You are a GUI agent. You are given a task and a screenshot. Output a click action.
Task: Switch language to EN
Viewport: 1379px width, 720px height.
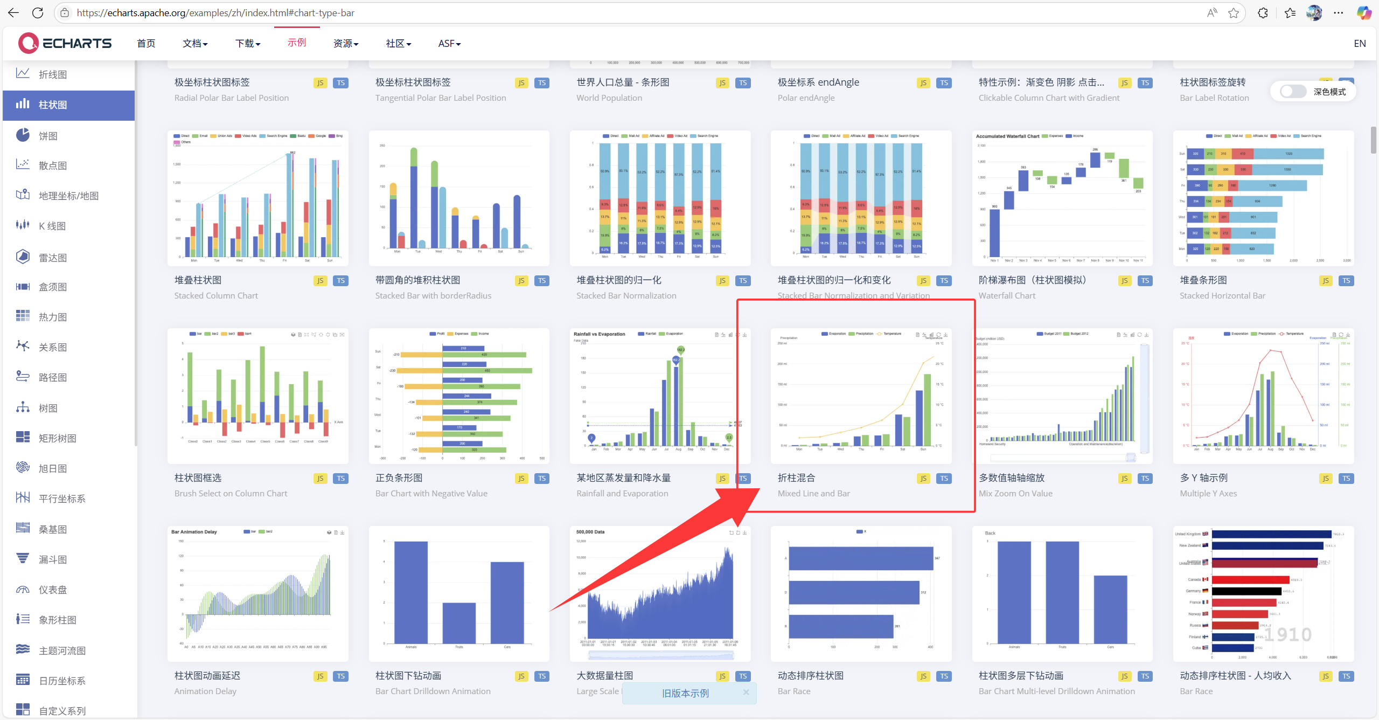pos(1360,44)
